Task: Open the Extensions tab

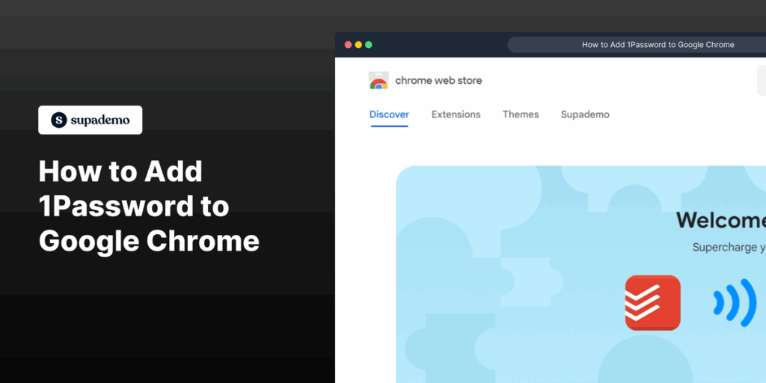Action: [x=456, y=114]
